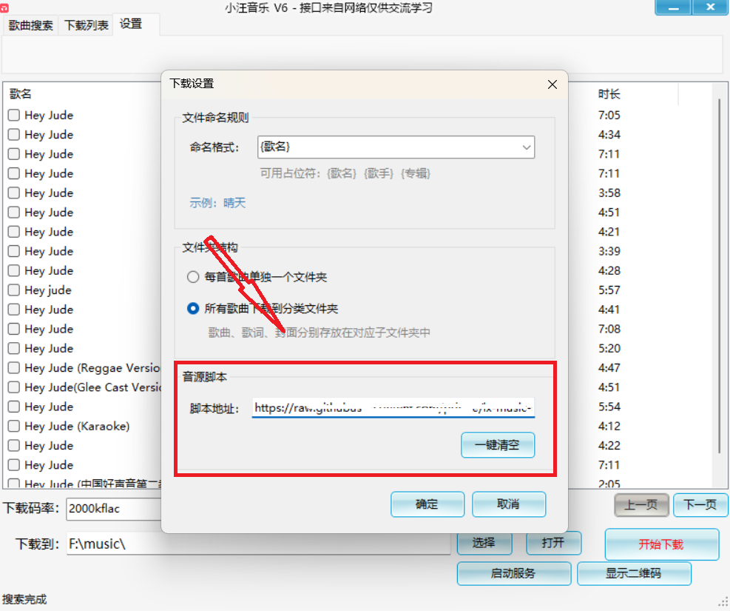Click the 启动服务 button
This screenshot has height=611, width=730.
513,573
